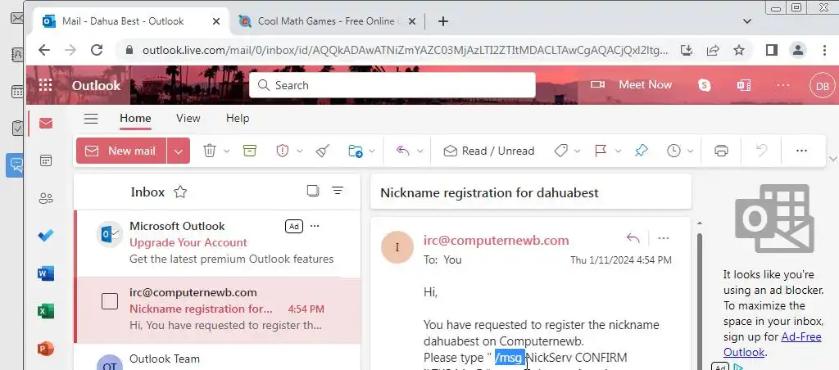Report message with shield icon
Viewport: 839px width, 370px height.
pos(282,151)
